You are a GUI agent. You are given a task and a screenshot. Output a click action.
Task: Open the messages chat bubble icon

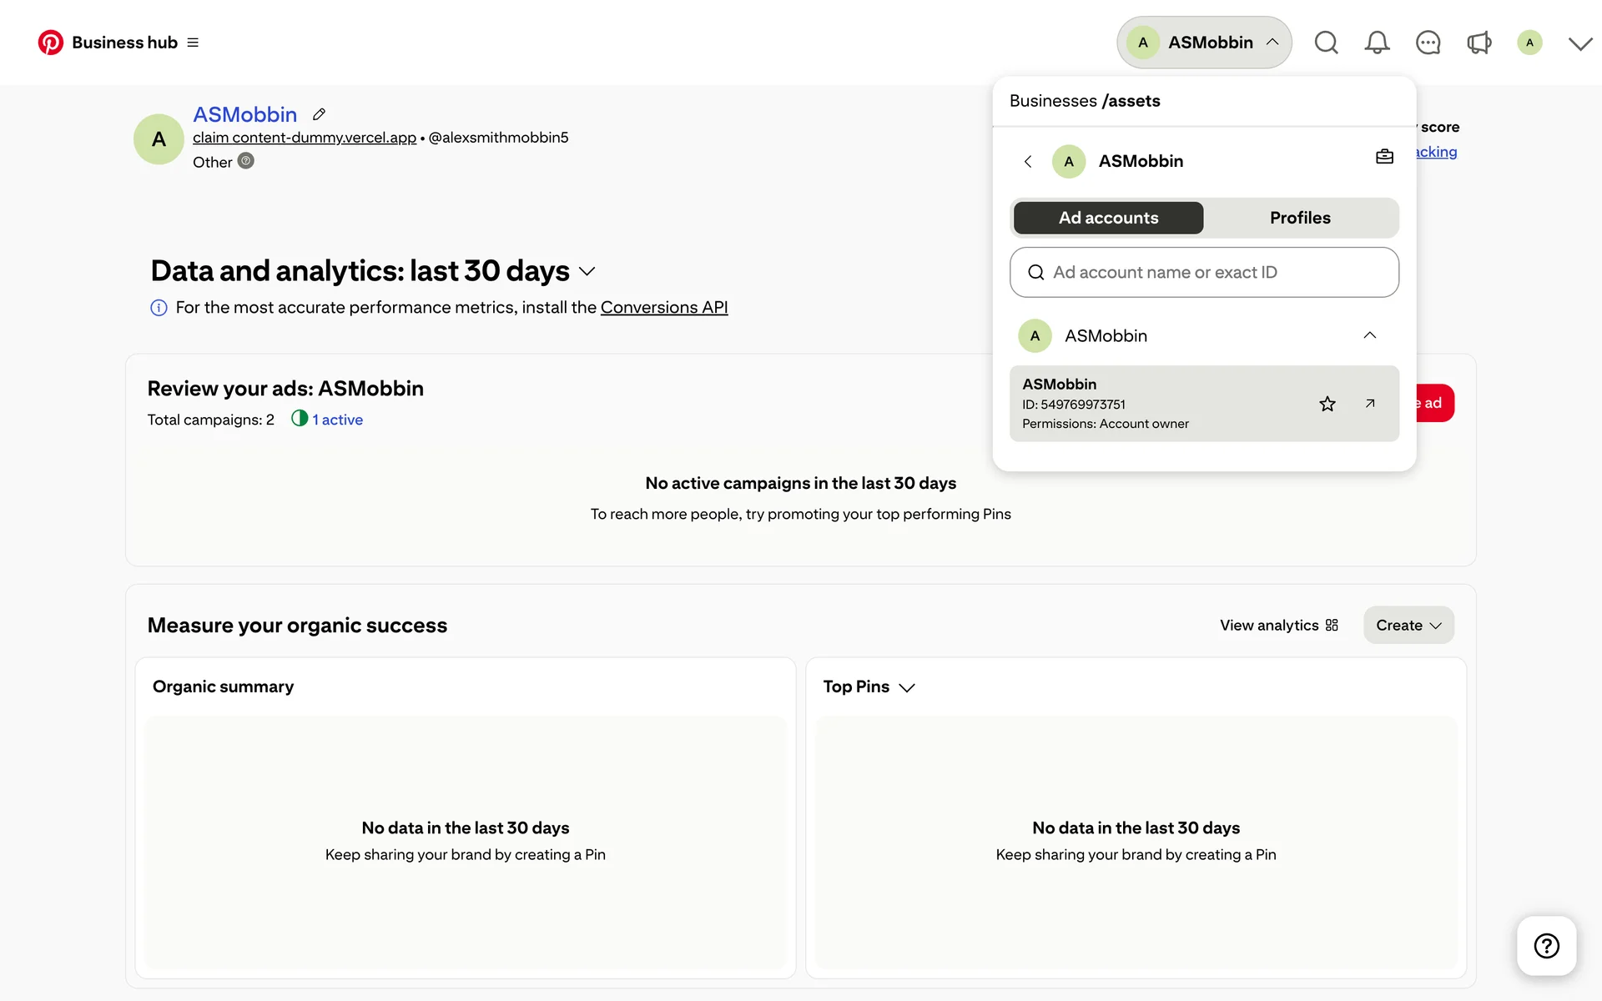point(1428,43)
